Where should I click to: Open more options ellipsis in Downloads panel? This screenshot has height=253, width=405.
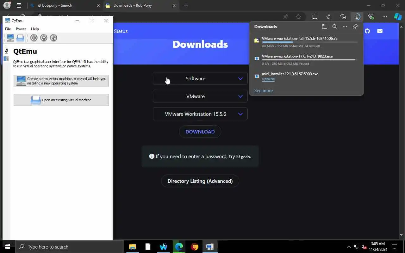pyautogui.click(x=345, y=27)
